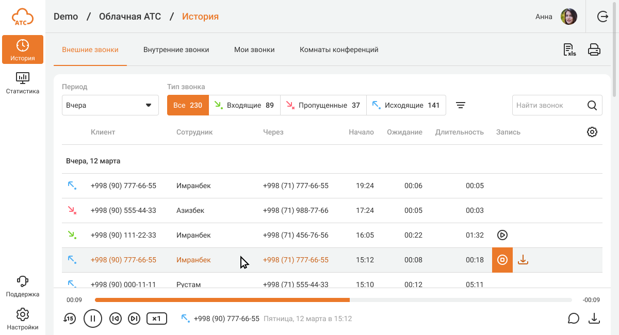Change playback speed x1 button
This screenshot has height=335, width=619.
157,319
